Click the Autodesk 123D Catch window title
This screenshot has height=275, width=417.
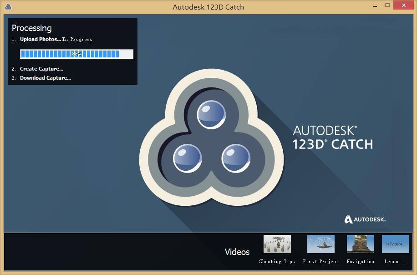pyautogui.click(x=208, y=7)
